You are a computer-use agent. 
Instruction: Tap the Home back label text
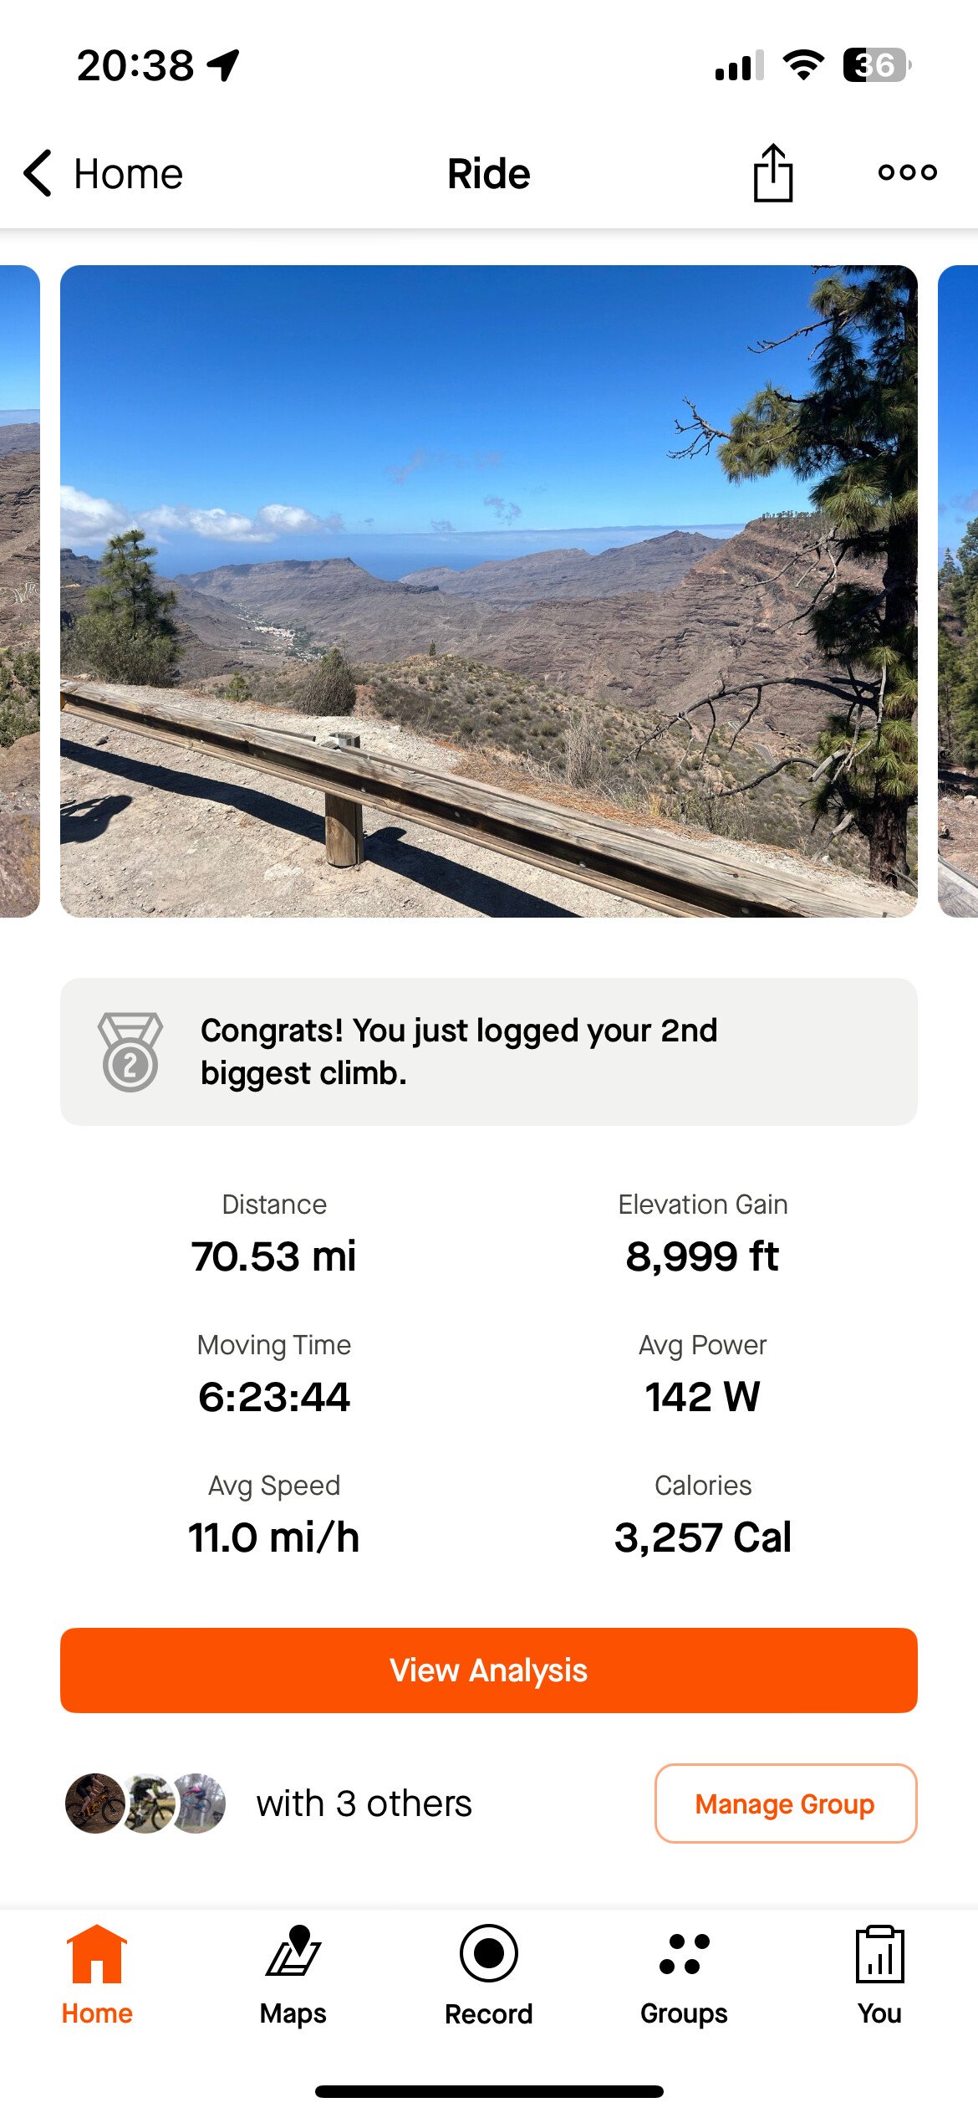(128, 174)
